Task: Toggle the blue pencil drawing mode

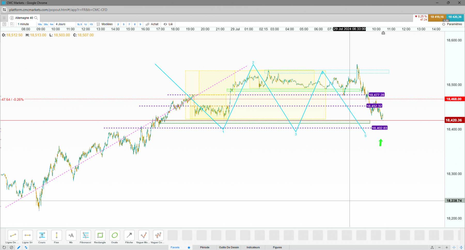Action: click(x=19, y=247)
